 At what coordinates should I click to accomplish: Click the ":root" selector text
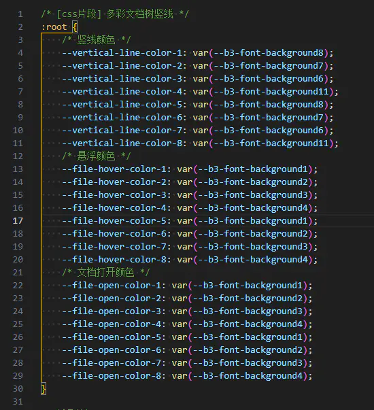pyautogui.click(x=54, y=27)
